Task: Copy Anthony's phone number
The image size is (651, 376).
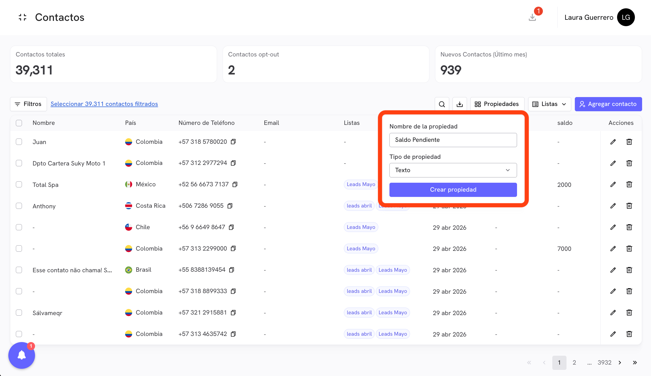Action: [230, 206]
